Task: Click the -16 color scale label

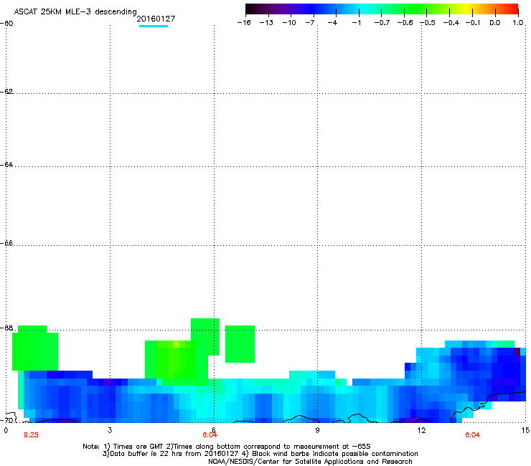Action: (x=244, y=23)
